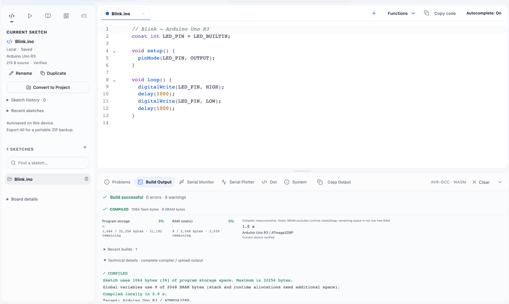Clear the build output

pyautogui.click(x=481, y=182)
